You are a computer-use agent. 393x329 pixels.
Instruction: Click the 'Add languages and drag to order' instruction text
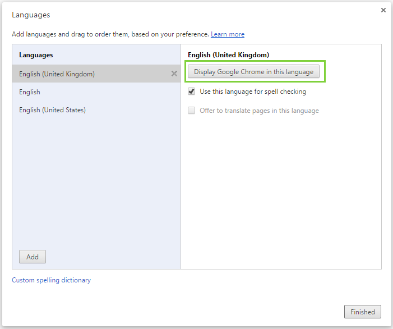(110, 34)
